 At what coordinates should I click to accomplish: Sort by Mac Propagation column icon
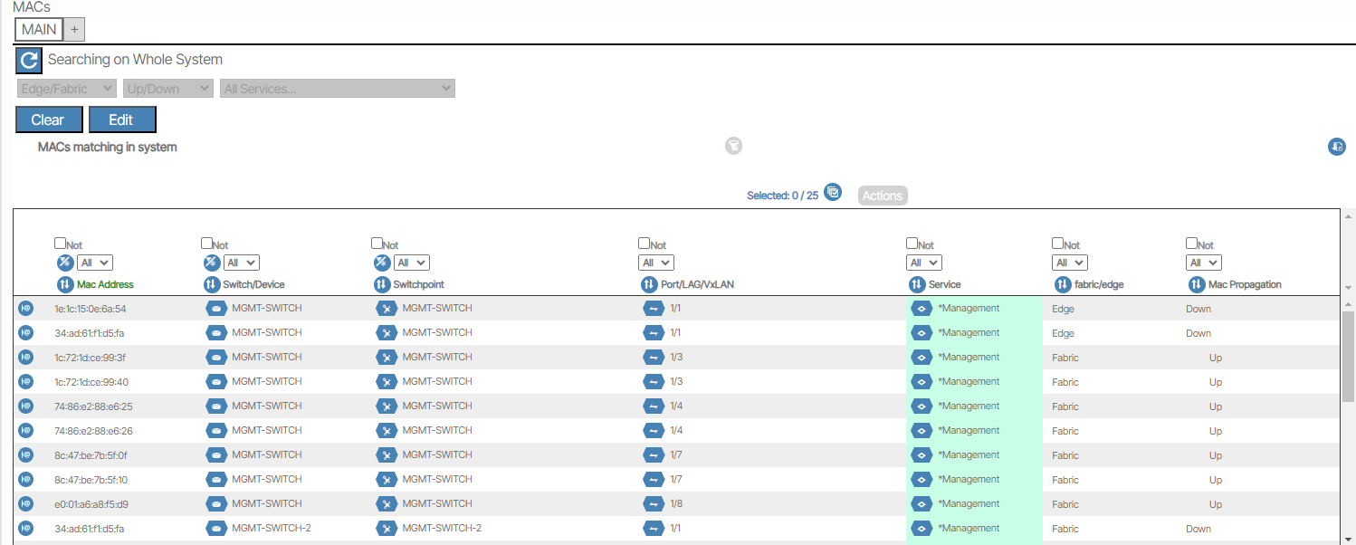[1196, 284]
